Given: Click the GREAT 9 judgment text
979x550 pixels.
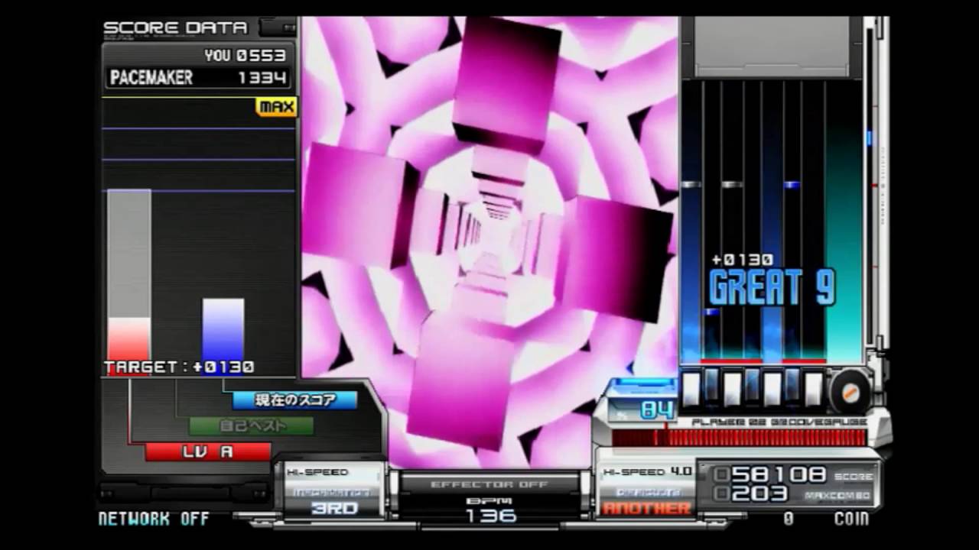Looking at the screenshot, I should click(x=772, y=287).
